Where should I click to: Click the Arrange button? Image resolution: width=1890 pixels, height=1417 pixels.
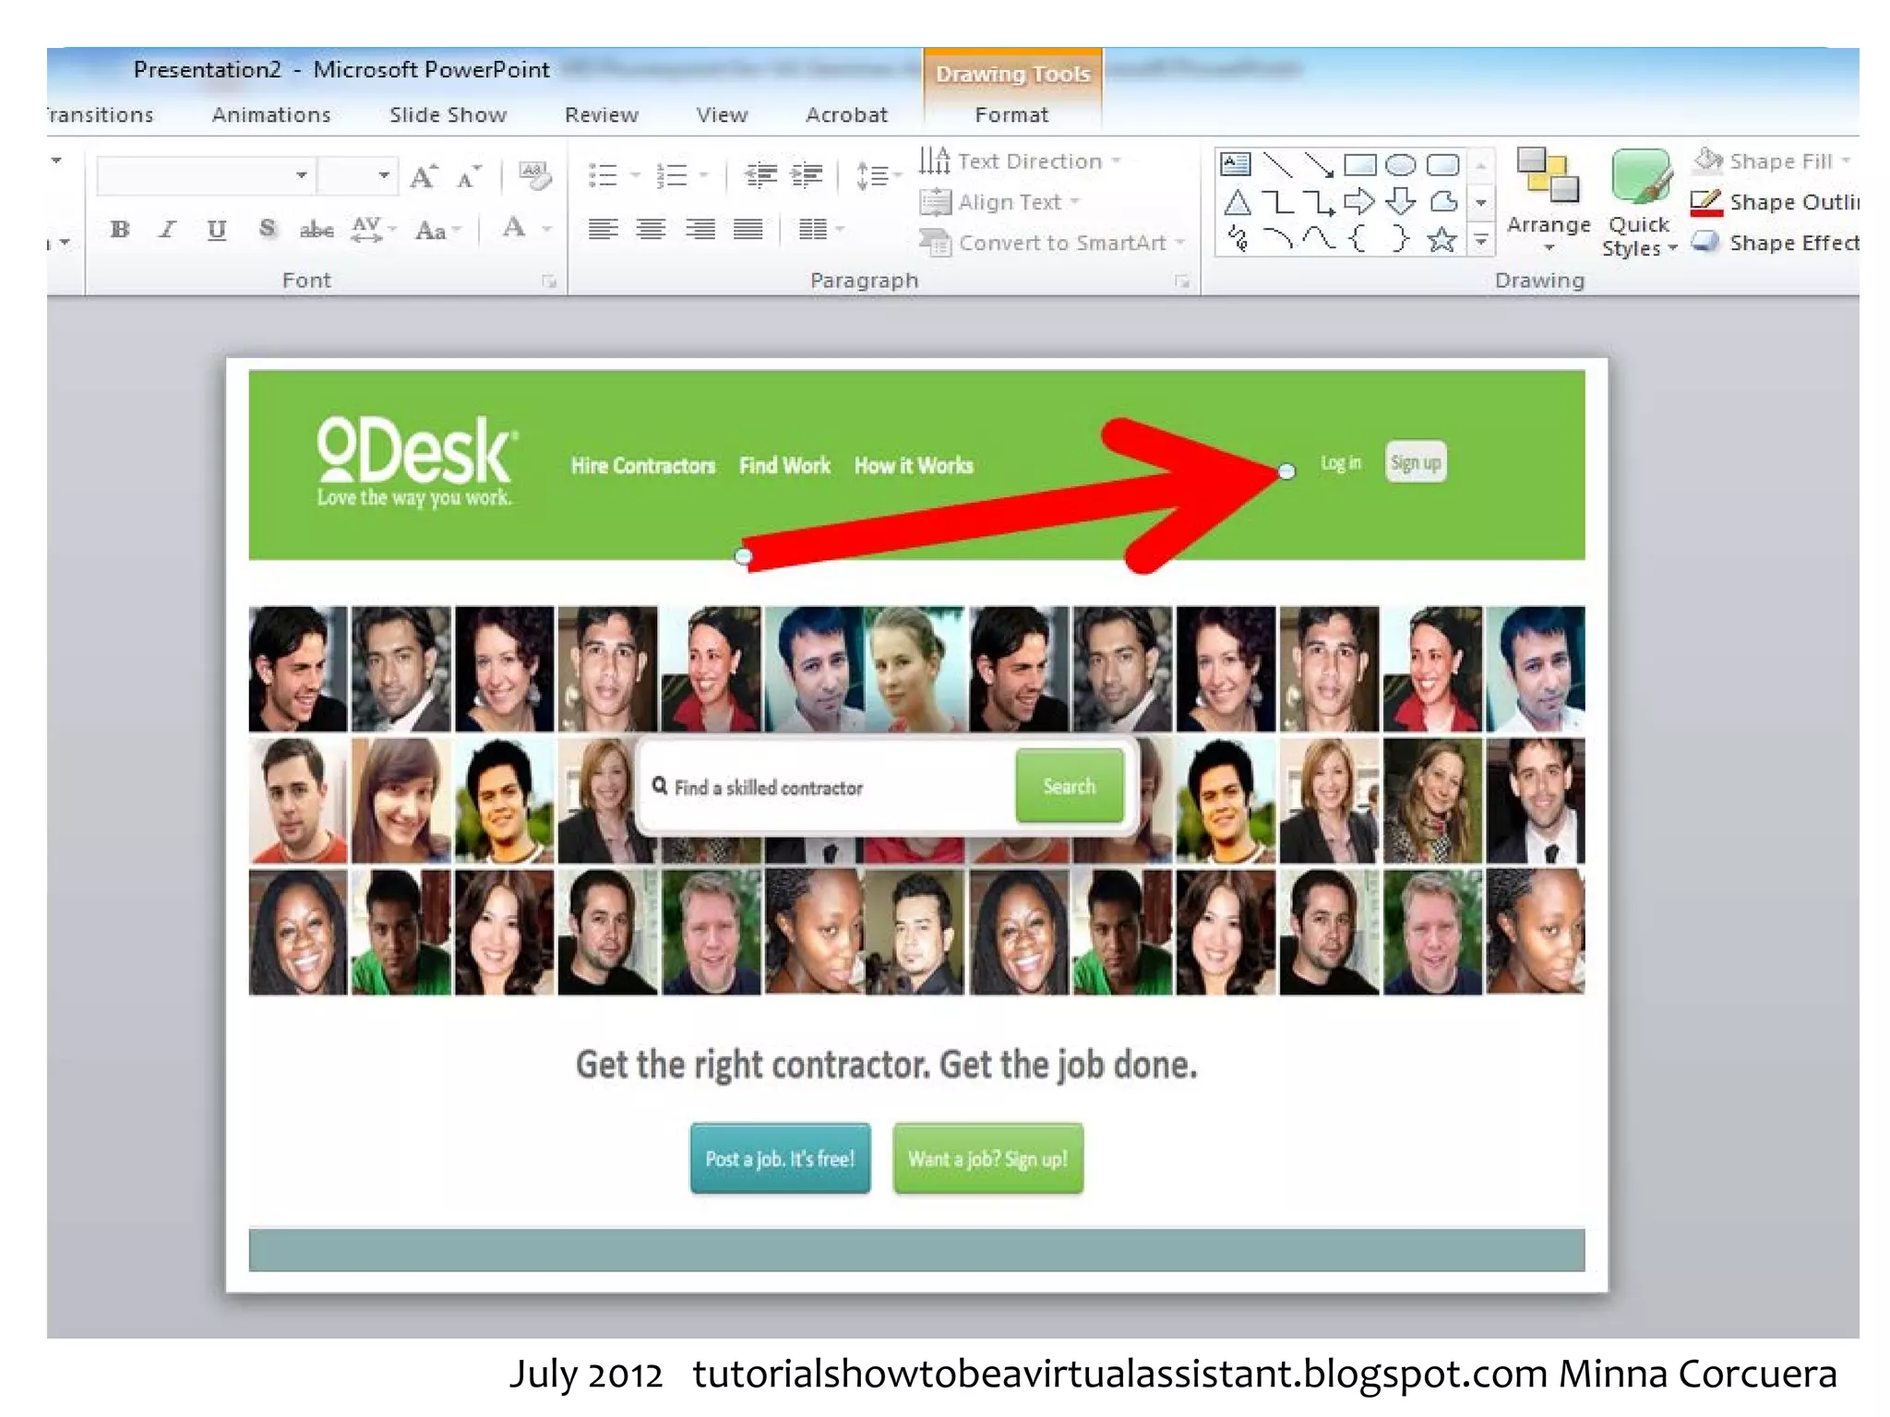[1548, 205]
